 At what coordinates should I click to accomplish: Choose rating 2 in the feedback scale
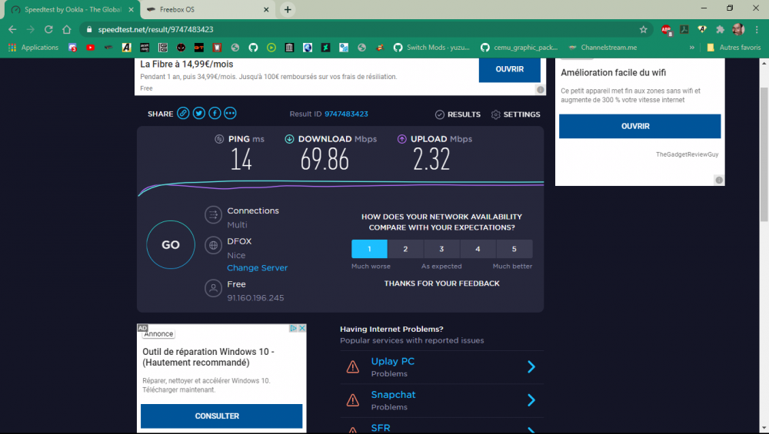(x=405, y=249)
